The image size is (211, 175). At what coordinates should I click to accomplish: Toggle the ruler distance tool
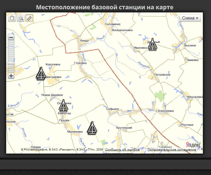29,18
